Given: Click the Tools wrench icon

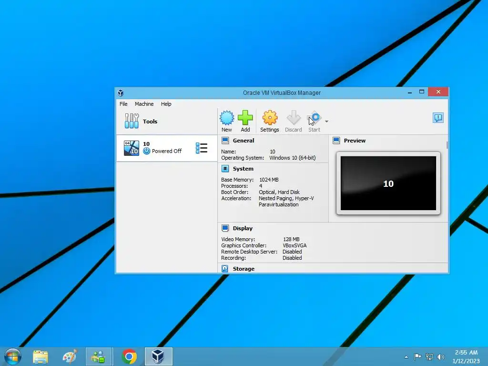Looking at the screenshot, I should point(132,121).
